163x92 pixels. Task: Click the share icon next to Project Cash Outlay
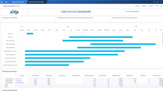(17, 6)
